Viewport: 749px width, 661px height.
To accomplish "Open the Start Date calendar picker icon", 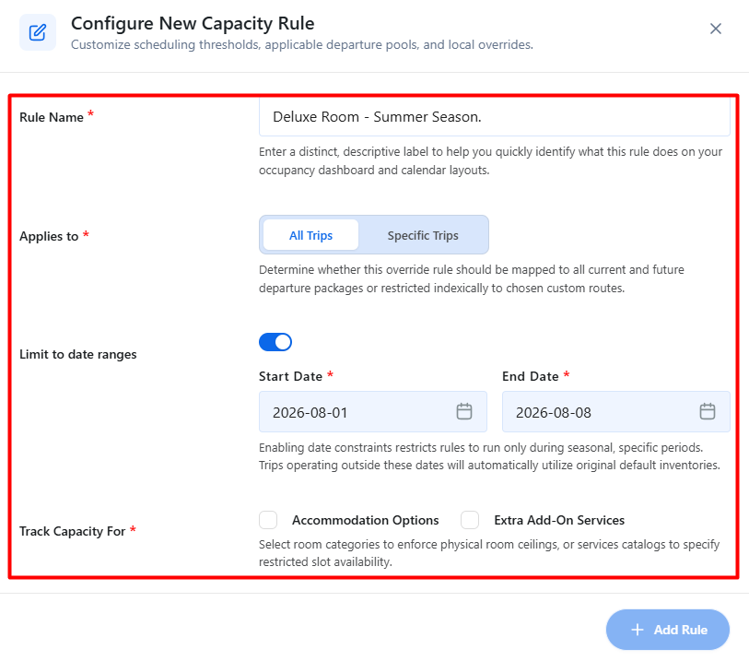I will tap(463, 411).
